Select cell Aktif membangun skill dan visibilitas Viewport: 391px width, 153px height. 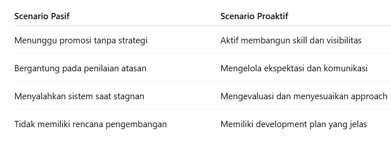pyautogui.click(x=291, y=40)
